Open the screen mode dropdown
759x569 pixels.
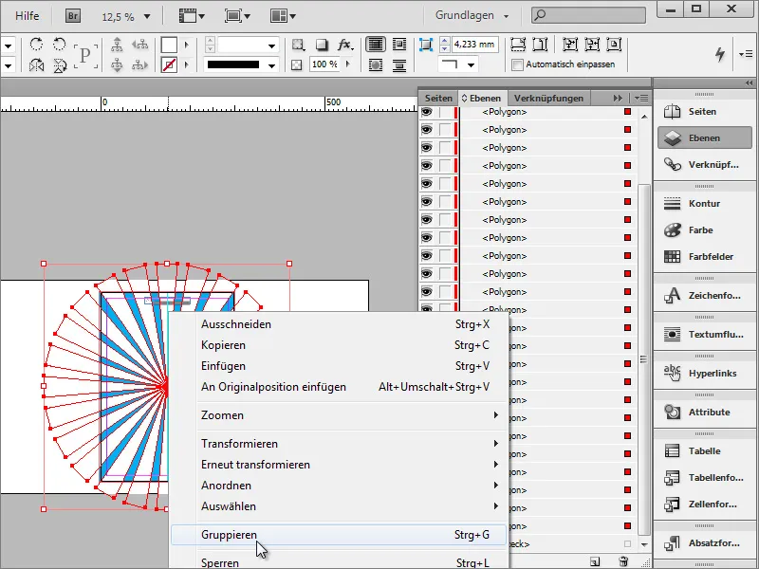[237, 16]
